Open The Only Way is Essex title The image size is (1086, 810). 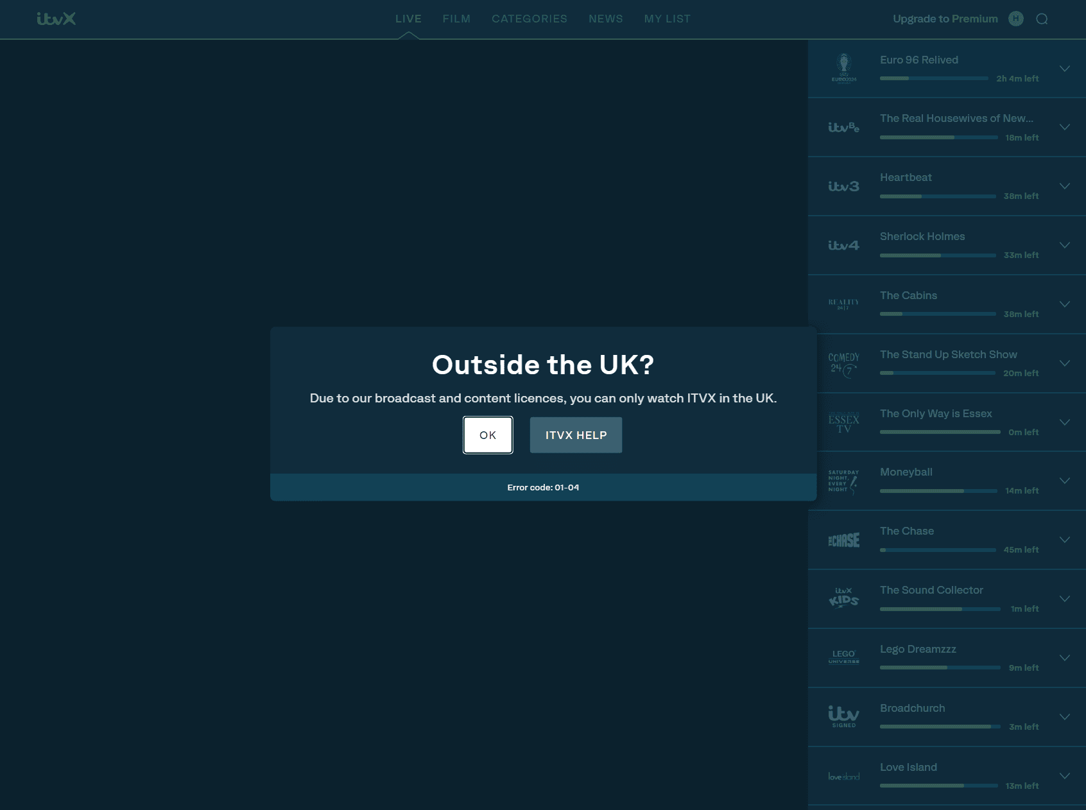[x=936, y=414]
